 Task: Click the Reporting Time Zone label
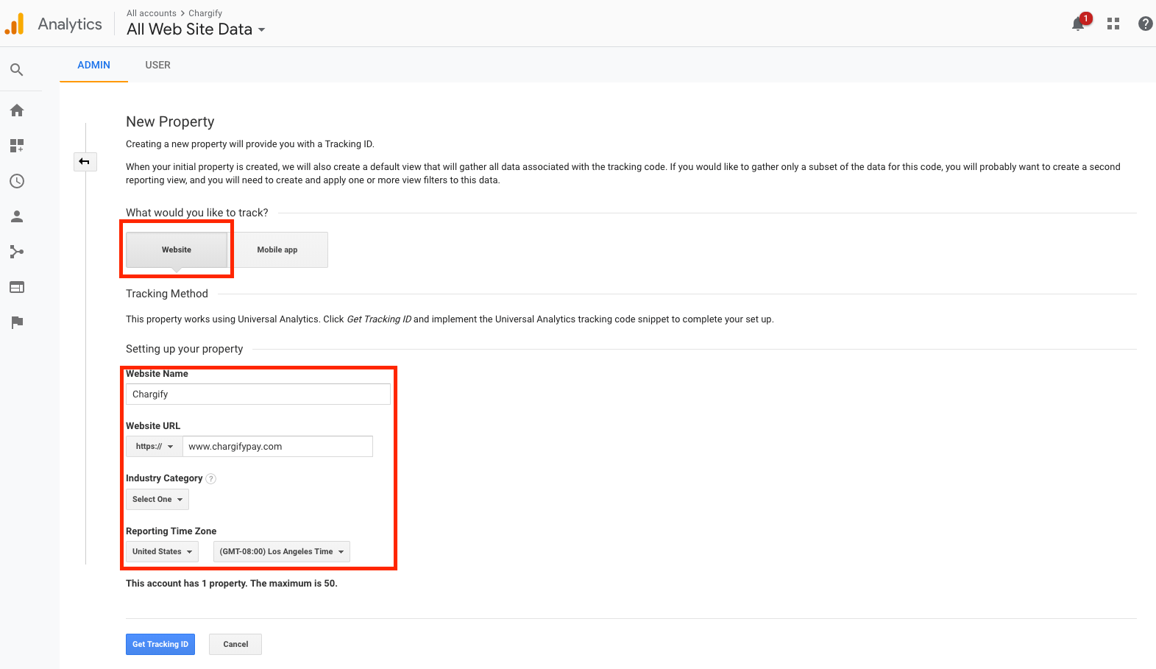tap(171, 531)
